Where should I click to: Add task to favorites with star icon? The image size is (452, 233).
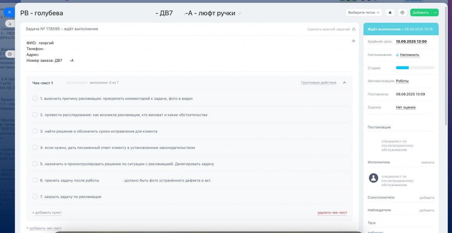pos(353,41)
